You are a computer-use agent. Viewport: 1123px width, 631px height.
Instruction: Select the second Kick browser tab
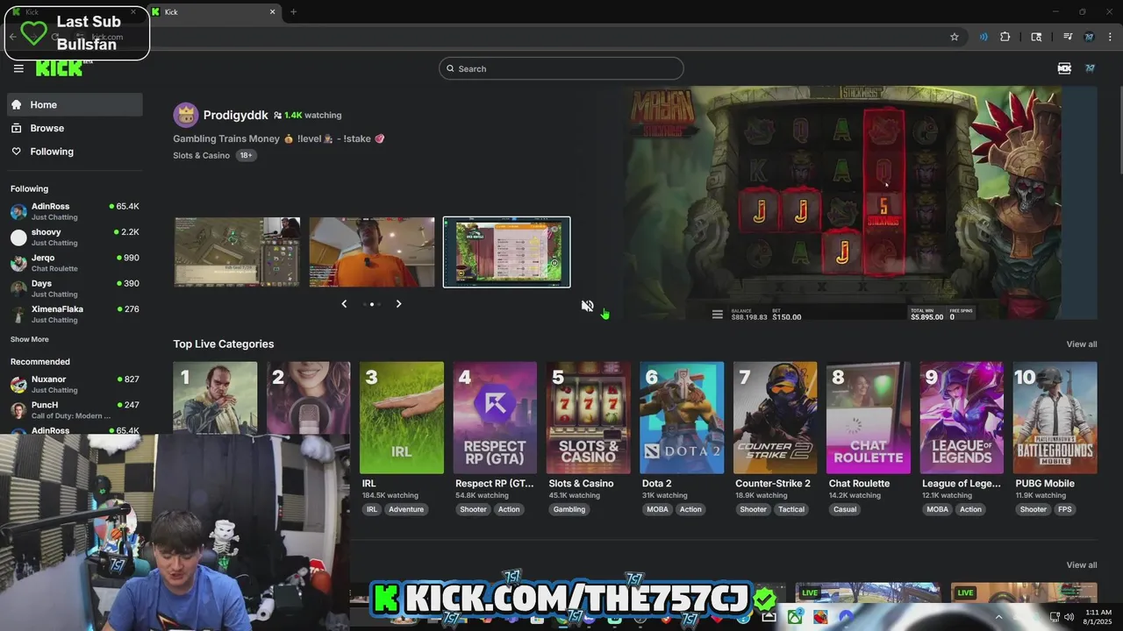(214, 11)
